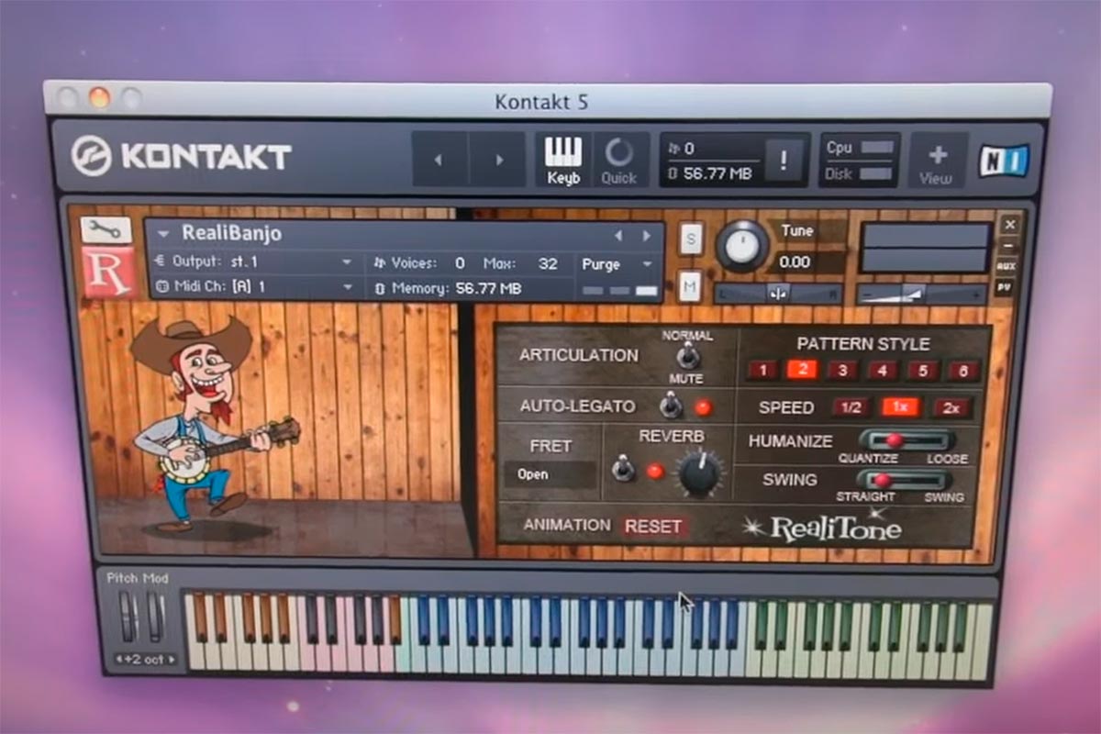Click the Pitch wheel
Image resolution: width=1101 pixels, height=734 pixels.
coord(128,617)
